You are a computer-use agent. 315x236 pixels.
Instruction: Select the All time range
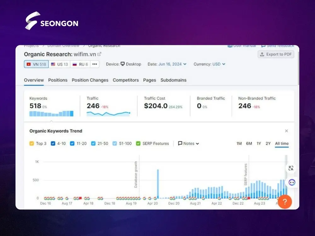[282, 143]
